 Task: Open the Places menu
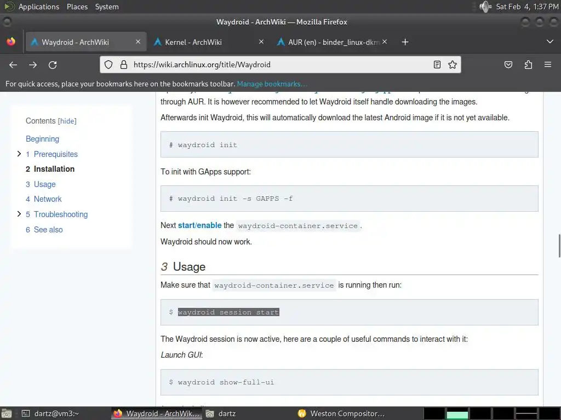click(77, 7)
